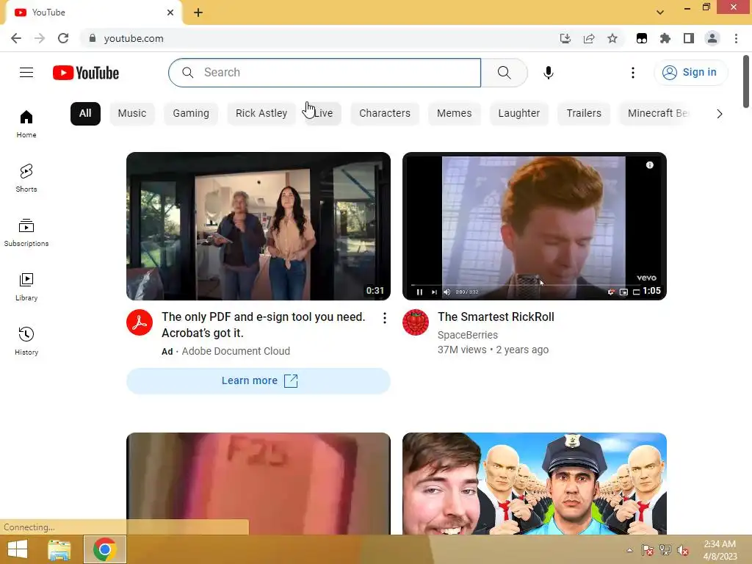The image size is (752, 564).
Task: Select the All filter chip
Action: pos(85,114)
